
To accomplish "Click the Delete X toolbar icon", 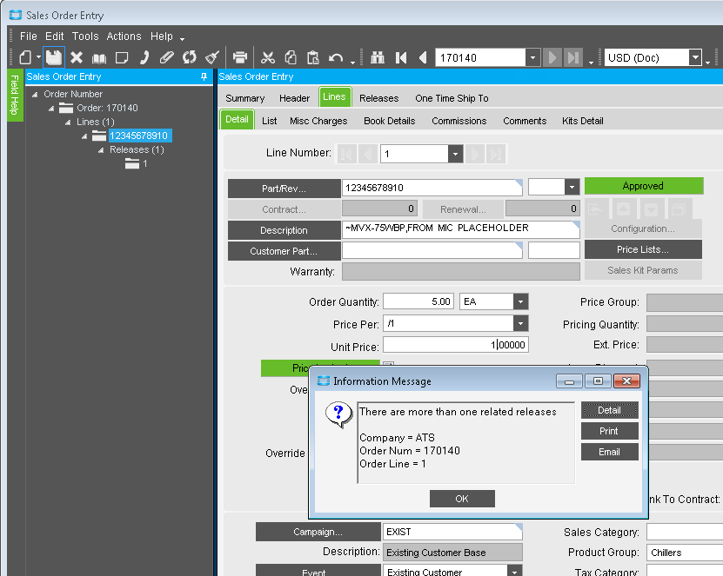I will coord(77,57).
